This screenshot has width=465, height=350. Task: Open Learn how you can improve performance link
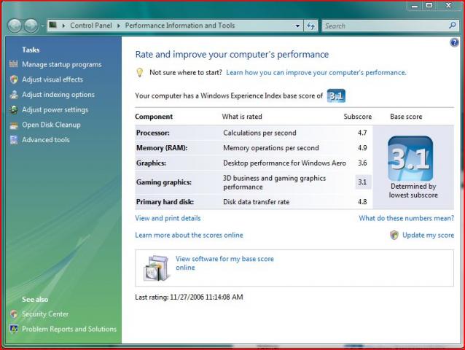tap(316, 73)
